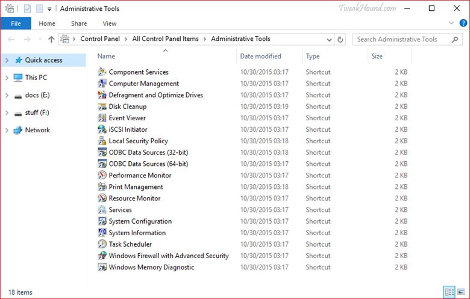Click Control Panel in the breadcrumb path
This screenshot has width=470, height=299.
pyautogui.click(x=100, y=39)
